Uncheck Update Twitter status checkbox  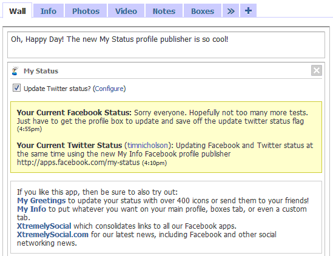click(x=16, y=88)
